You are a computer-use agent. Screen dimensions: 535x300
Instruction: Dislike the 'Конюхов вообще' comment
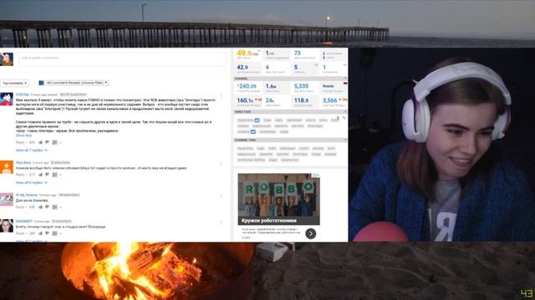click(47, 174)
